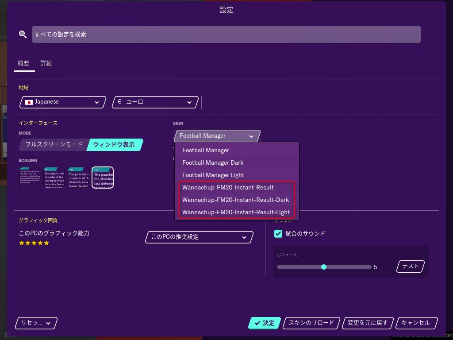Switch to the 詳細 tab

coord(46,63)
